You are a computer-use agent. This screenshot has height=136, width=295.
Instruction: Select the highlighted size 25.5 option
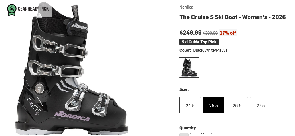pyautogui.click(x=213, y=105)
